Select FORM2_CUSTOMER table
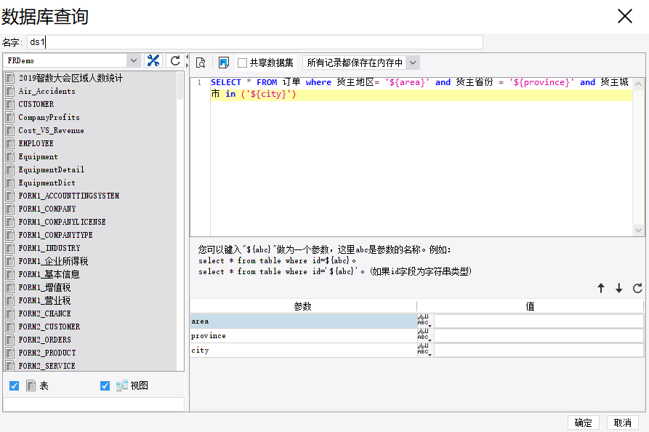649x432 pixels. [49, 327]
